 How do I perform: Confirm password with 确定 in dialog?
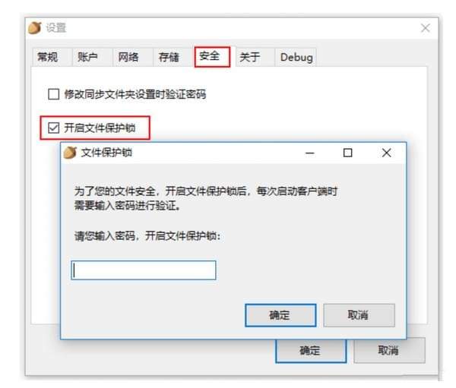tap(280, 315)
